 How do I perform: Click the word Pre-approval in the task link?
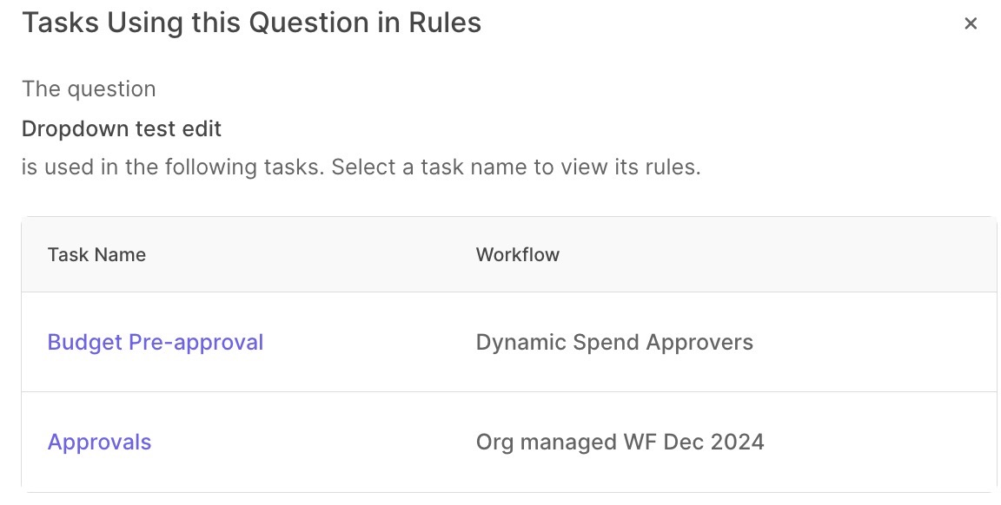point(196,342)
